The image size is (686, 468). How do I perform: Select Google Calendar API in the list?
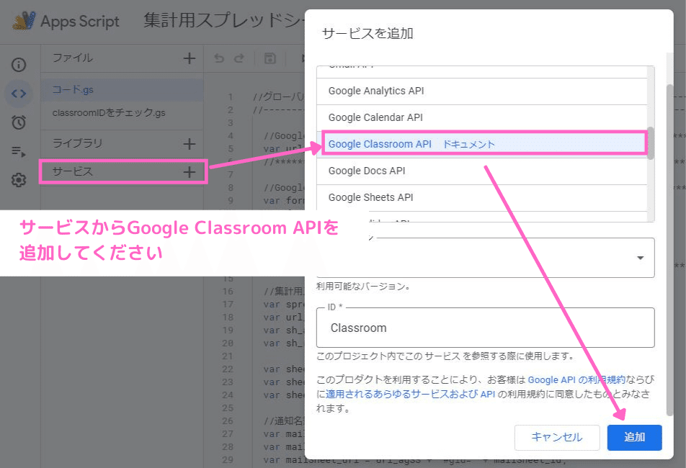(481, 117)
